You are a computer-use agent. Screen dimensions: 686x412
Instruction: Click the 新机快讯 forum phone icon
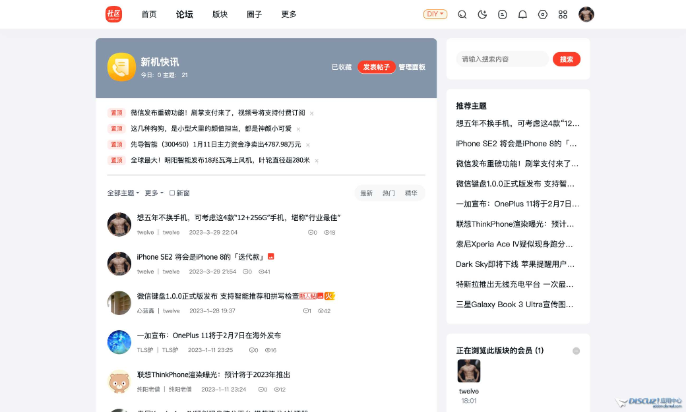click(121, 67)
